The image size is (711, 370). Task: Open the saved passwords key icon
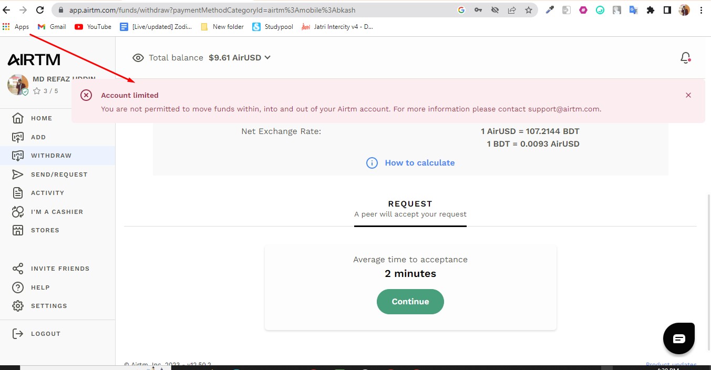click(x=478, y=10)
